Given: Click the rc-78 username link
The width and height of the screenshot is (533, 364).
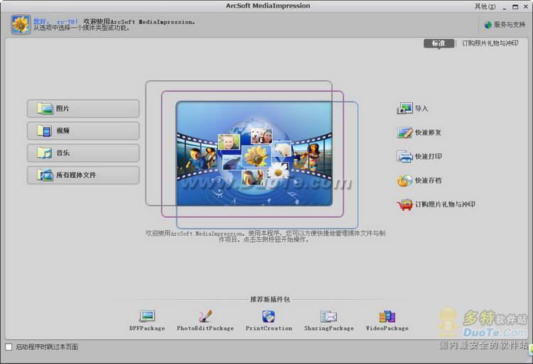Looking at the screenshot, I should click(68, 22).
